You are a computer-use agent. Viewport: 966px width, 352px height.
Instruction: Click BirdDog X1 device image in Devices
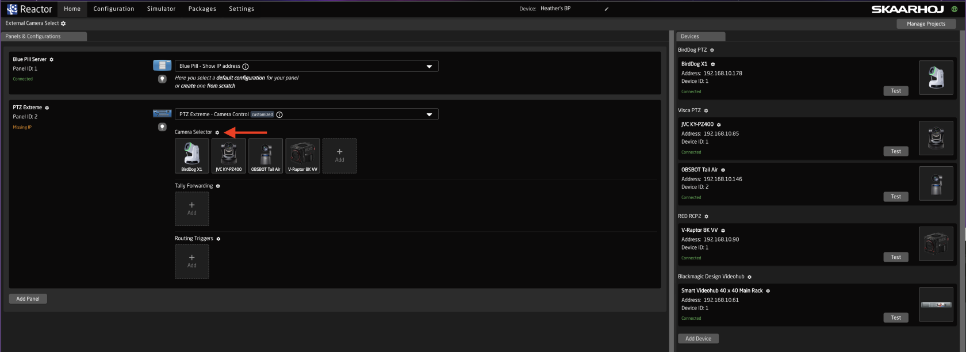[936, 78]
